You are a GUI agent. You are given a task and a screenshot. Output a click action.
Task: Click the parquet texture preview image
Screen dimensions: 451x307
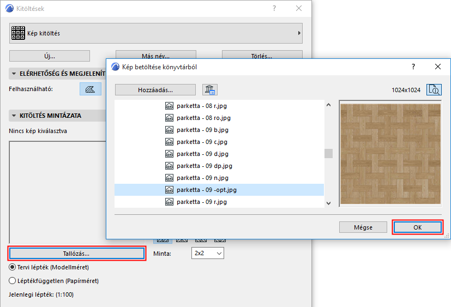pos(390,154)
